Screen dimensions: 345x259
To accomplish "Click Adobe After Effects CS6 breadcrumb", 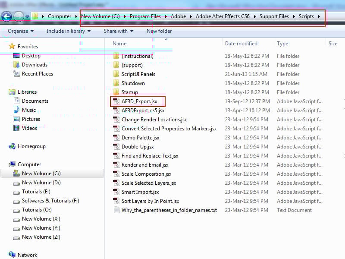I will [223, 16].
